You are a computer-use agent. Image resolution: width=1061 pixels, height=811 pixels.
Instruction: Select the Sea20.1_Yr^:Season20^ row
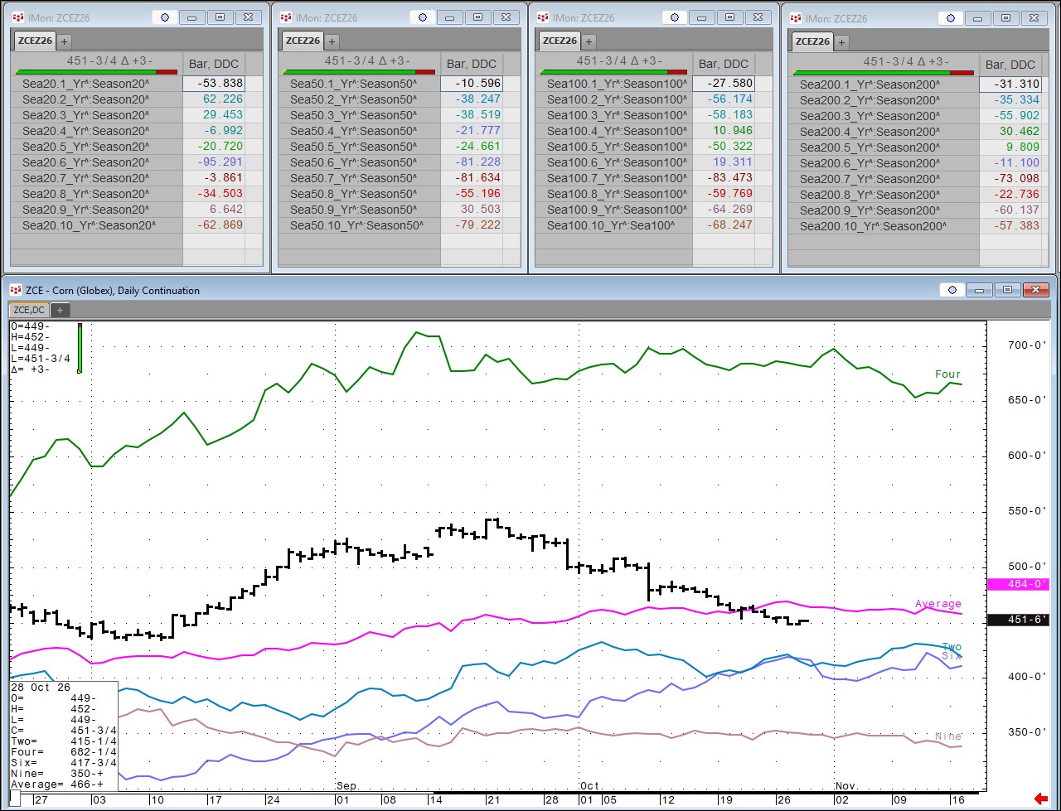click(x=98, y=84)
